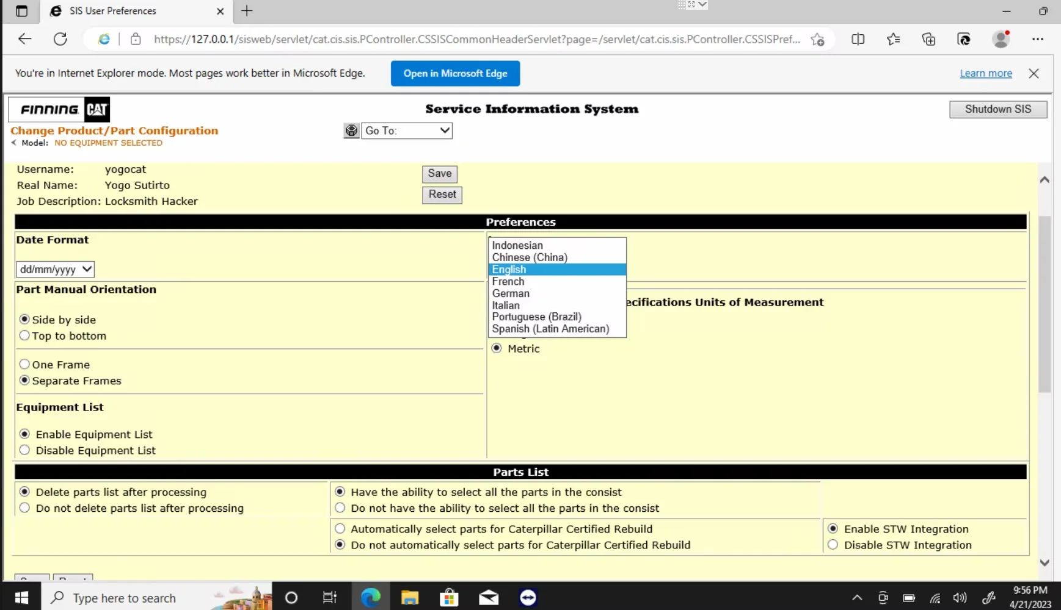1061x610 pixels.
Task: Show hidden system tray icons chevron
Action: 857,598
